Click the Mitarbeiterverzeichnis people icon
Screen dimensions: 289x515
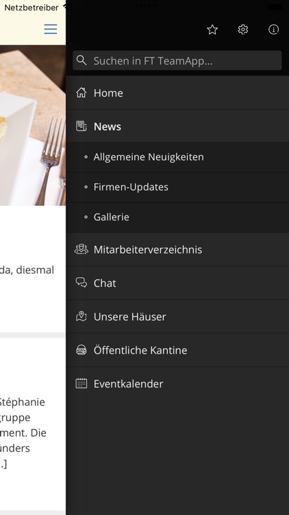coord(81,249)
